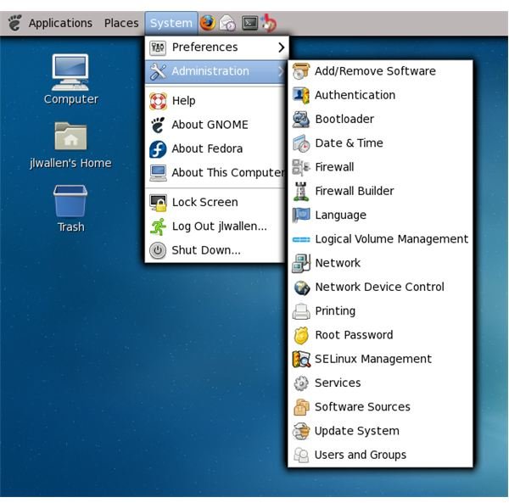This screenshot has height=503, width=509.
Task: Select About GNOME
Action: [x=216, y=125]
